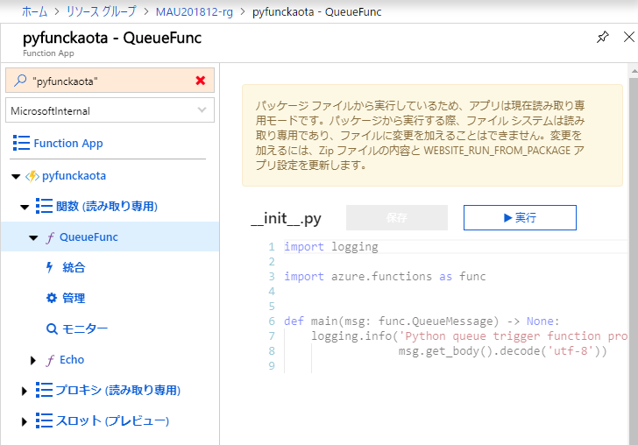
Task: Open モニター (Monitor) page
Action: tap(85, 328)
